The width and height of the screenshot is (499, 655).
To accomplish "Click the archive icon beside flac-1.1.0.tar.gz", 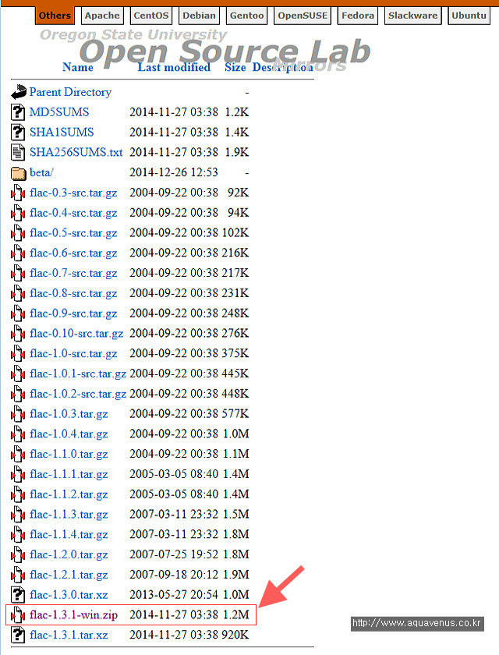I will pos(17,454).
